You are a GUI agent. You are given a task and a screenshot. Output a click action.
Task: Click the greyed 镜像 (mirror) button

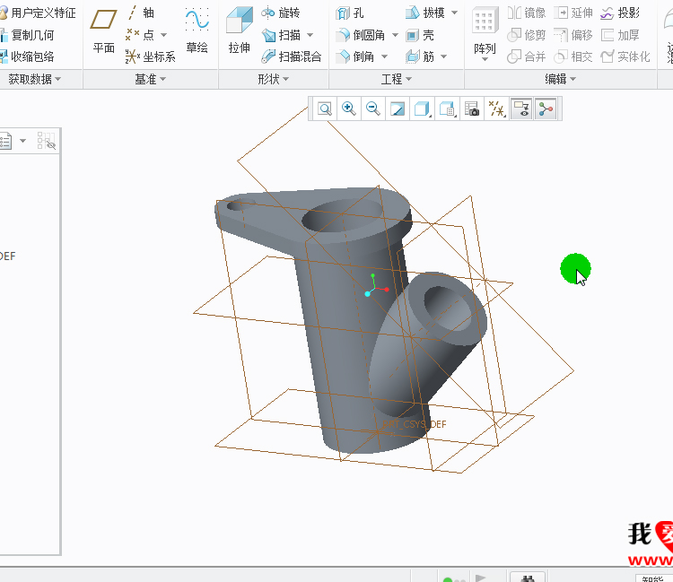click(x=526, y=13)
